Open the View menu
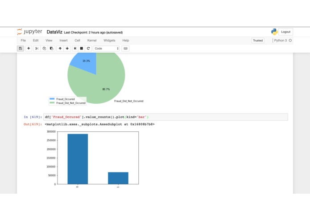 click(49, 41)
